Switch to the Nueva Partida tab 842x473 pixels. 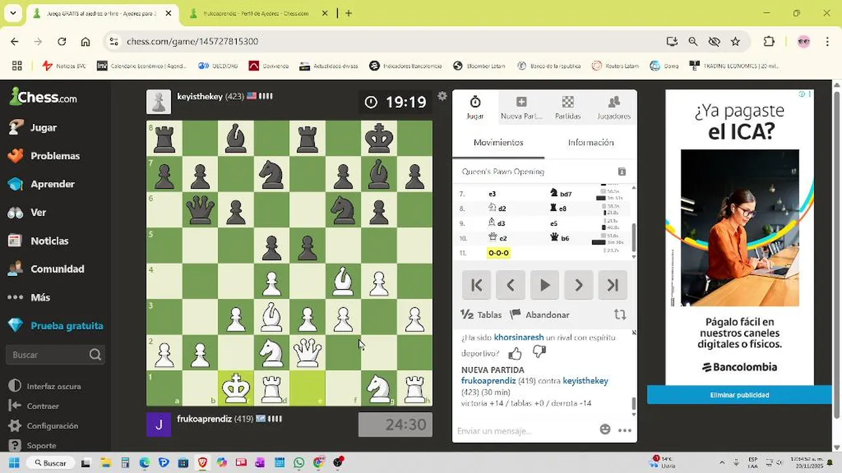click(522, 108)
